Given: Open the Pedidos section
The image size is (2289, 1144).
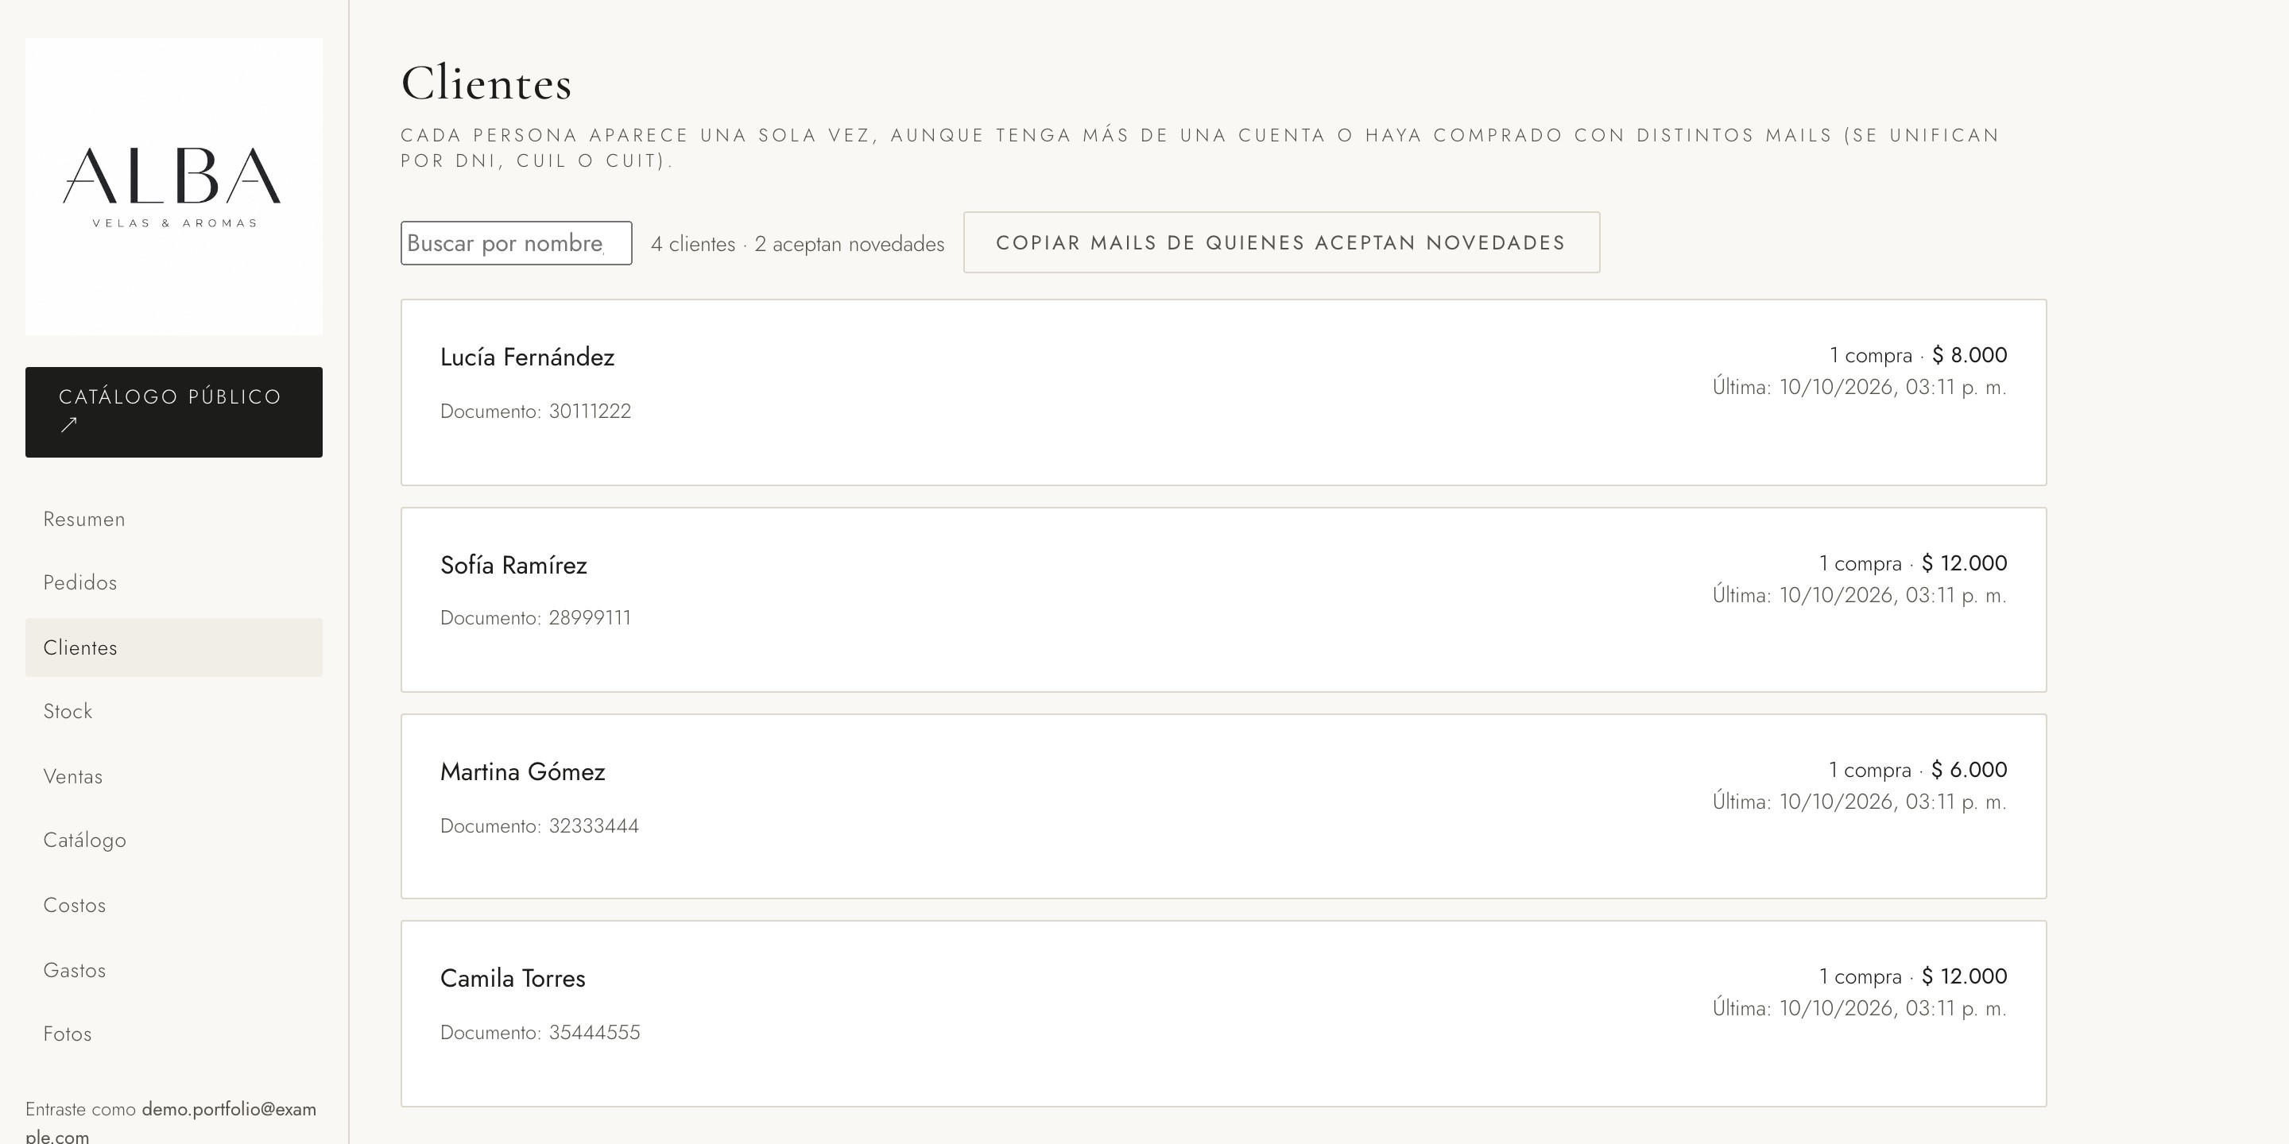Looking at the screenshot, I should pyautogui.click(x=173, y=582).
